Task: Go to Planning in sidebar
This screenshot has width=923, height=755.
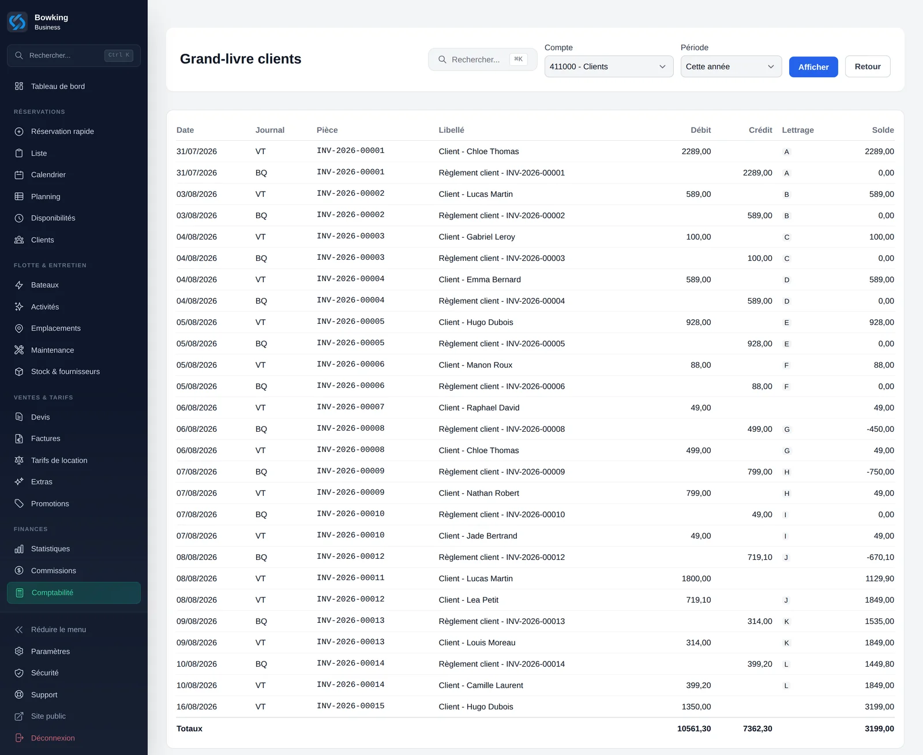Action: [x=74, y=197]
